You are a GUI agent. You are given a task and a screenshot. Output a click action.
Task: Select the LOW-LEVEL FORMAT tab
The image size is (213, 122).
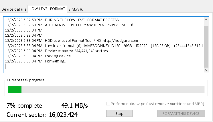pyautogui.click(x=47, y=9)
